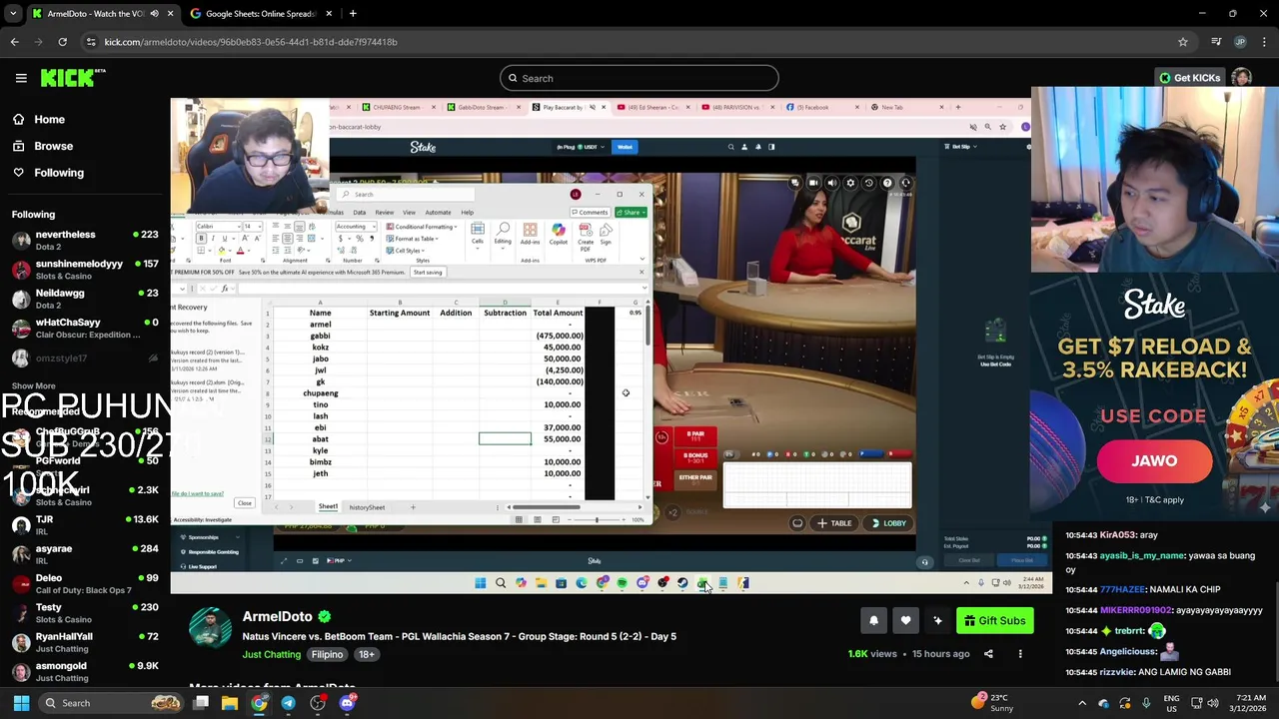Open Format as Table dropdown
Image resolution: width=1279 pixels, height=719 pixels.
click(x=415, y=239)
